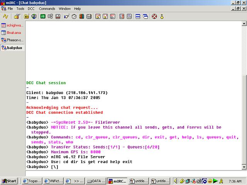Click the 'DCC Chat connection established' line
Viewport: 247px width, 185px height.
pos(64,113)
